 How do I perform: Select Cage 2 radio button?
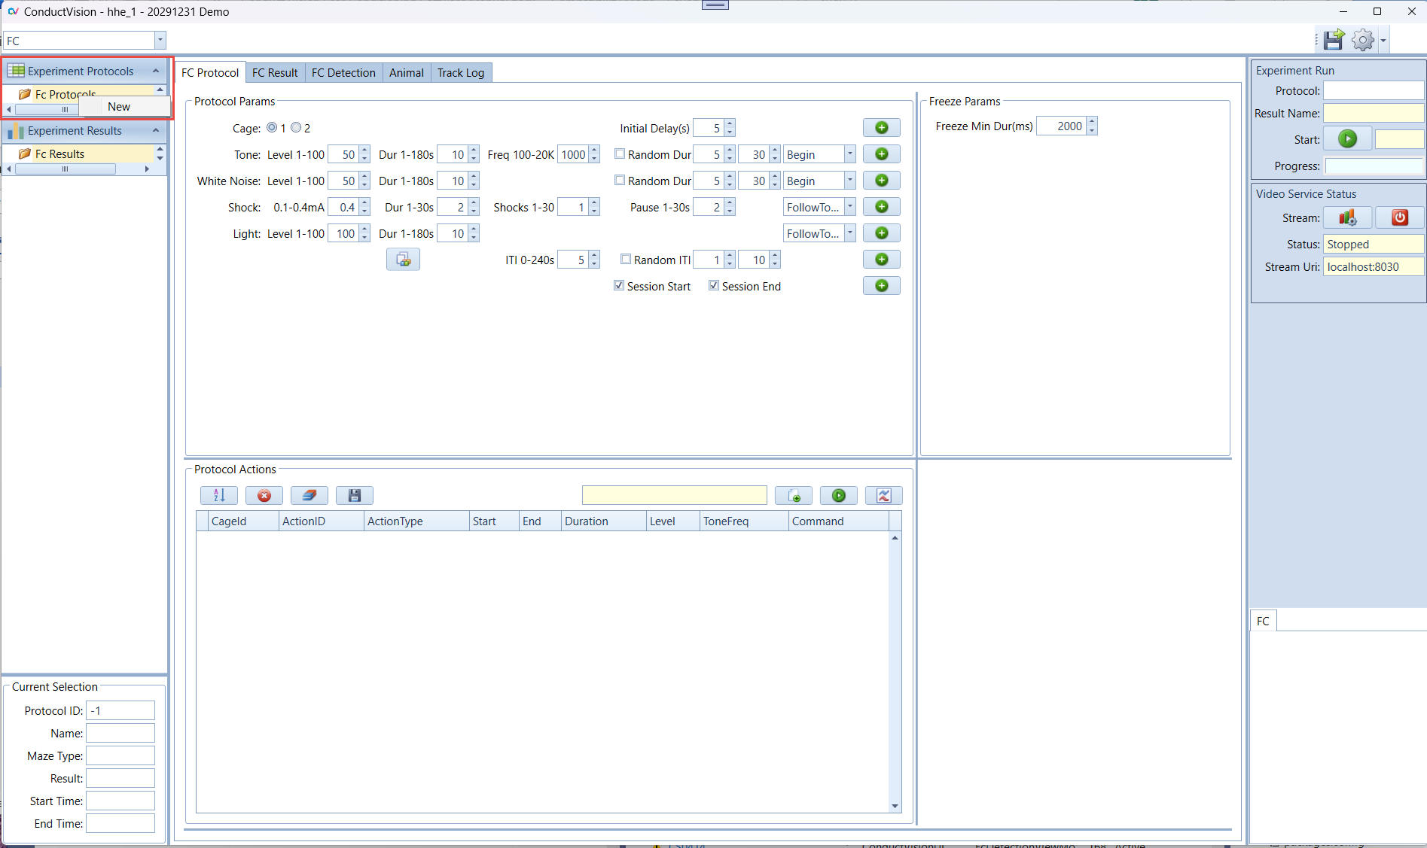tap(297, 128)
